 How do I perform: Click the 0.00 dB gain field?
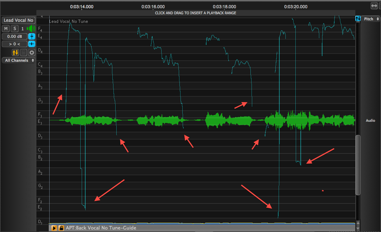14,36
